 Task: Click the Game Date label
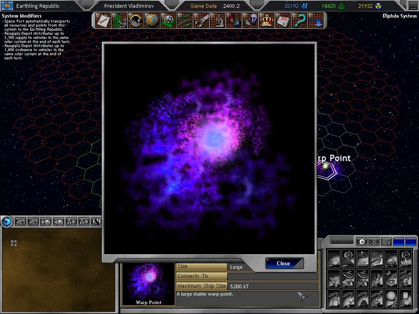tap(204, 6)
